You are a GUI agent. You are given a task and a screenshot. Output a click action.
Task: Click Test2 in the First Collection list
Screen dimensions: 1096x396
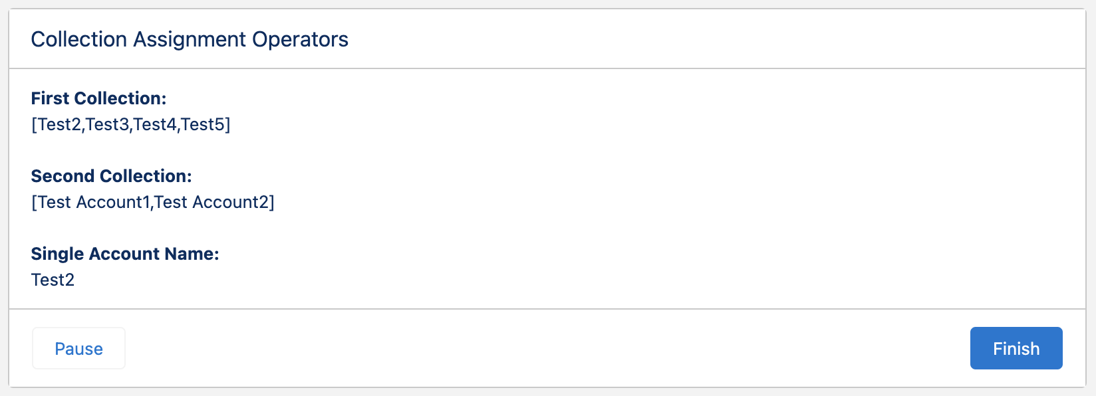click(x=60, y=124)
